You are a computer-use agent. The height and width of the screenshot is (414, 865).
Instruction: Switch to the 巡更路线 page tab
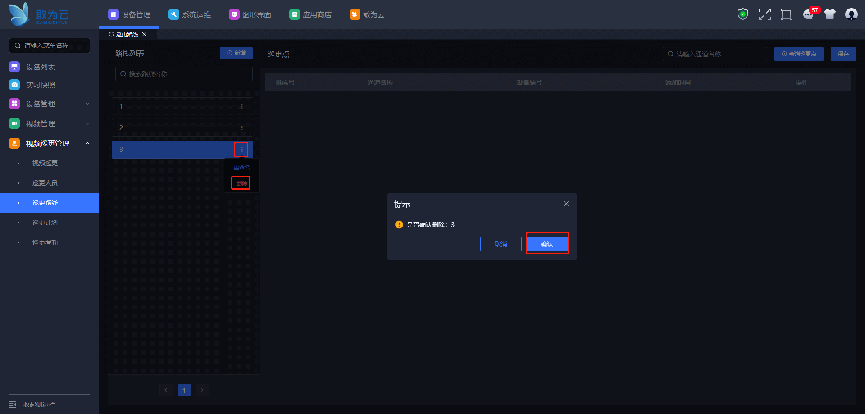click(127, 34)
